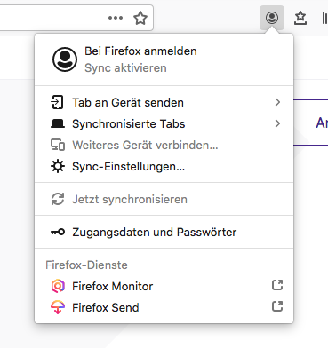Click the Firefox Monitor logo icon
Image resolution: width=328 pixels, height=348 pixels.
58,286
